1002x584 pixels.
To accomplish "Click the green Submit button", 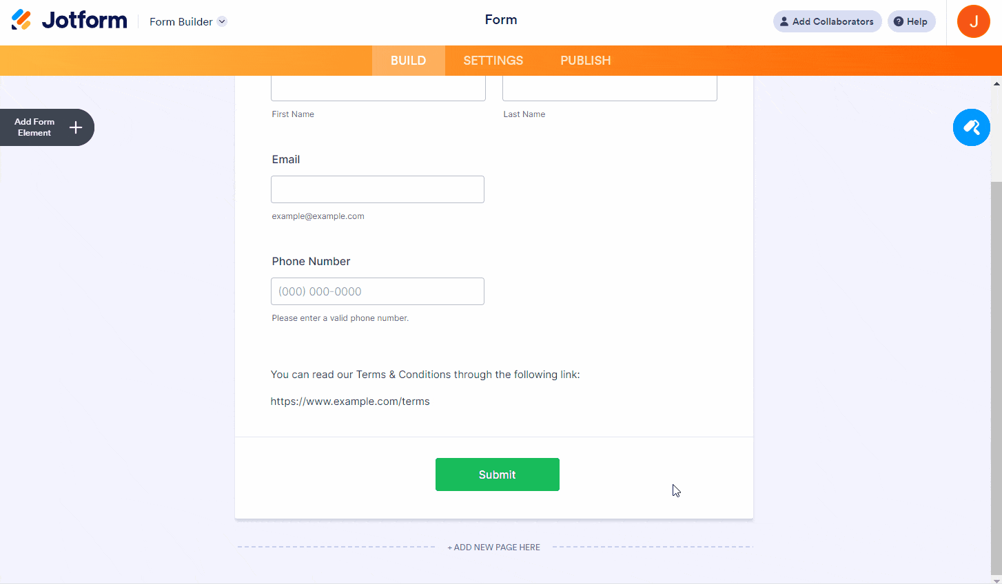I will pos(497,474).
